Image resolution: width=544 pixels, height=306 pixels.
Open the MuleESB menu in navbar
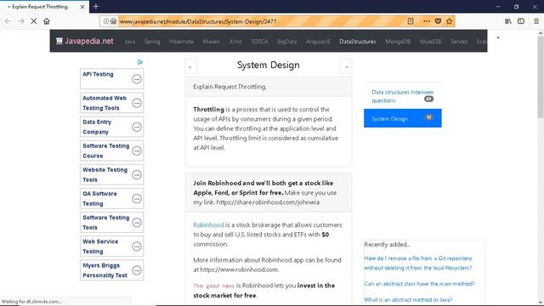click(431, 42)
